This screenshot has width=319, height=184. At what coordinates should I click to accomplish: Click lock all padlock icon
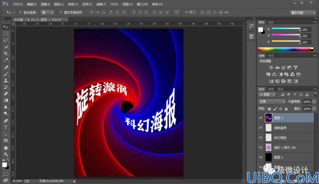286,109
